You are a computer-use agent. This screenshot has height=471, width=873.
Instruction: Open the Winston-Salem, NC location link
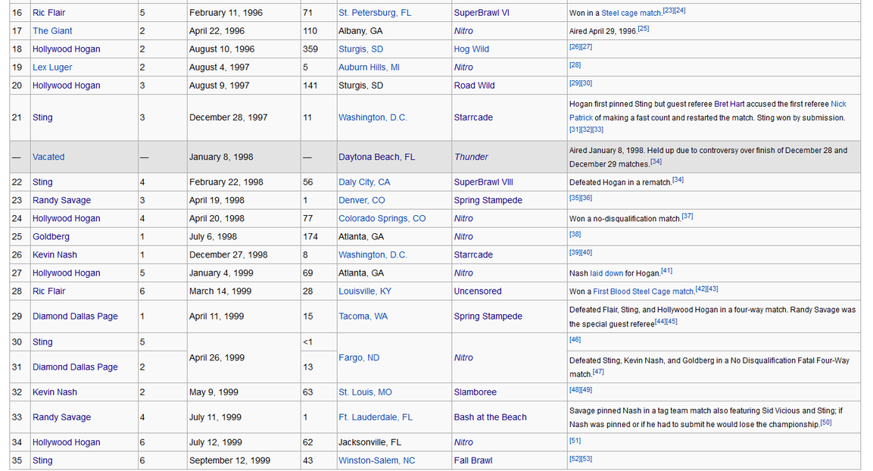click(377, 460)
